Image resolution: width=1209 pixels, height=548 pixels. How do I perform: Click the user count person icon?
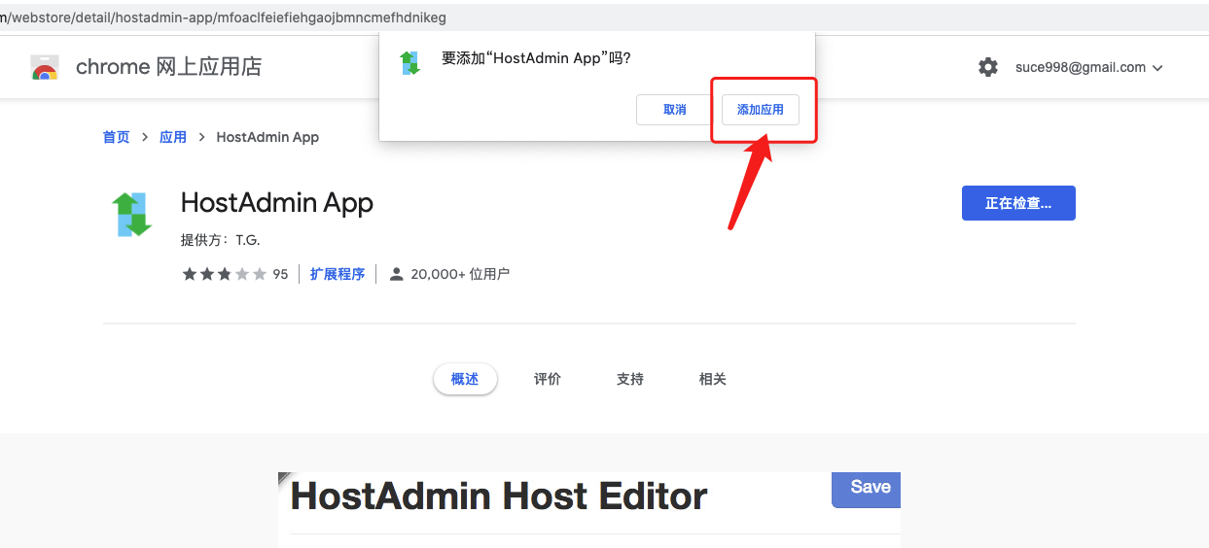click(x=396, y=274)
